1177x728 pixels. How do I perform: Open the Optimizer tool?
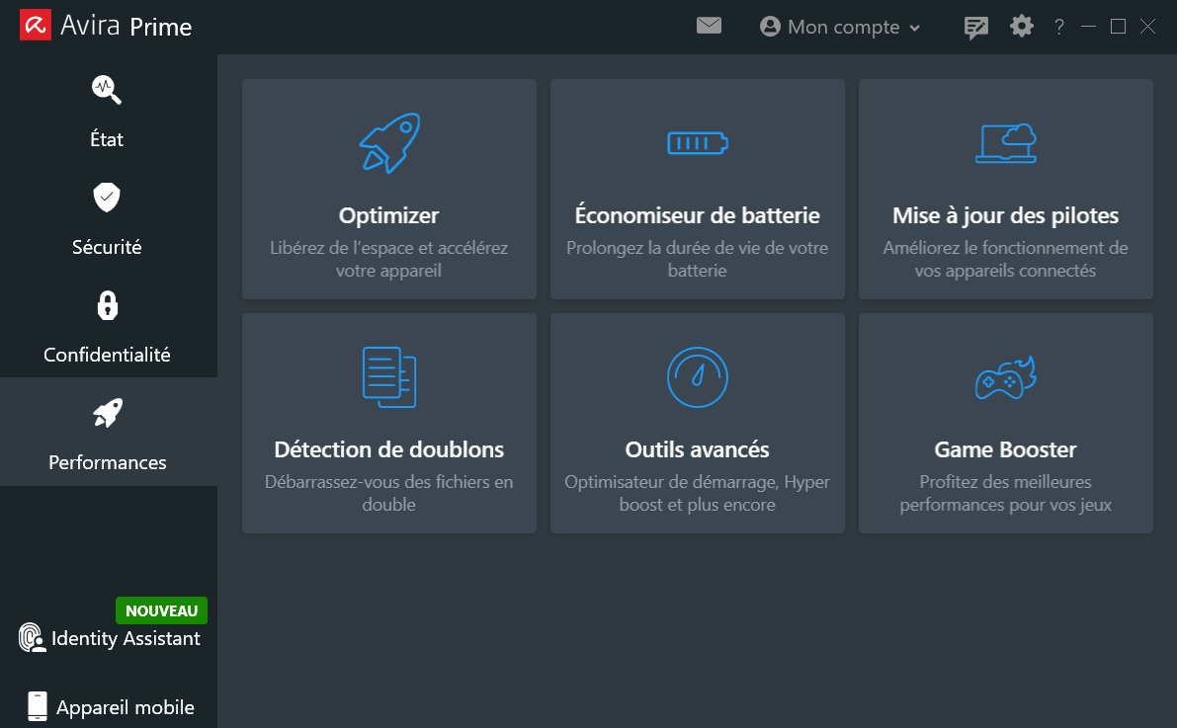pyautogui.click(x=388, y=189)
